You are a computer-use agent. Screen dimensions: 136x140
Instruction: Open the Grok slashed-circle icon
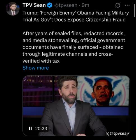pyautogui.click(x=118, y=5)
